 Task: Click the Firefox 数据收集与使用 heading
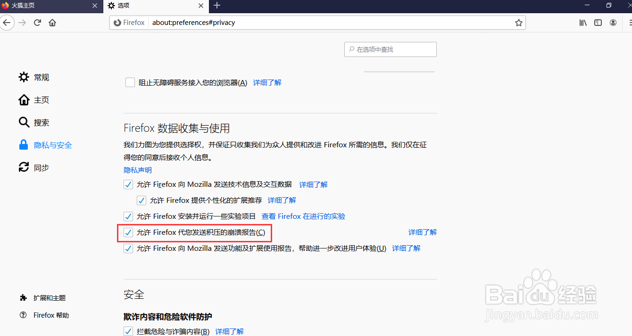(x=177, y=128)
